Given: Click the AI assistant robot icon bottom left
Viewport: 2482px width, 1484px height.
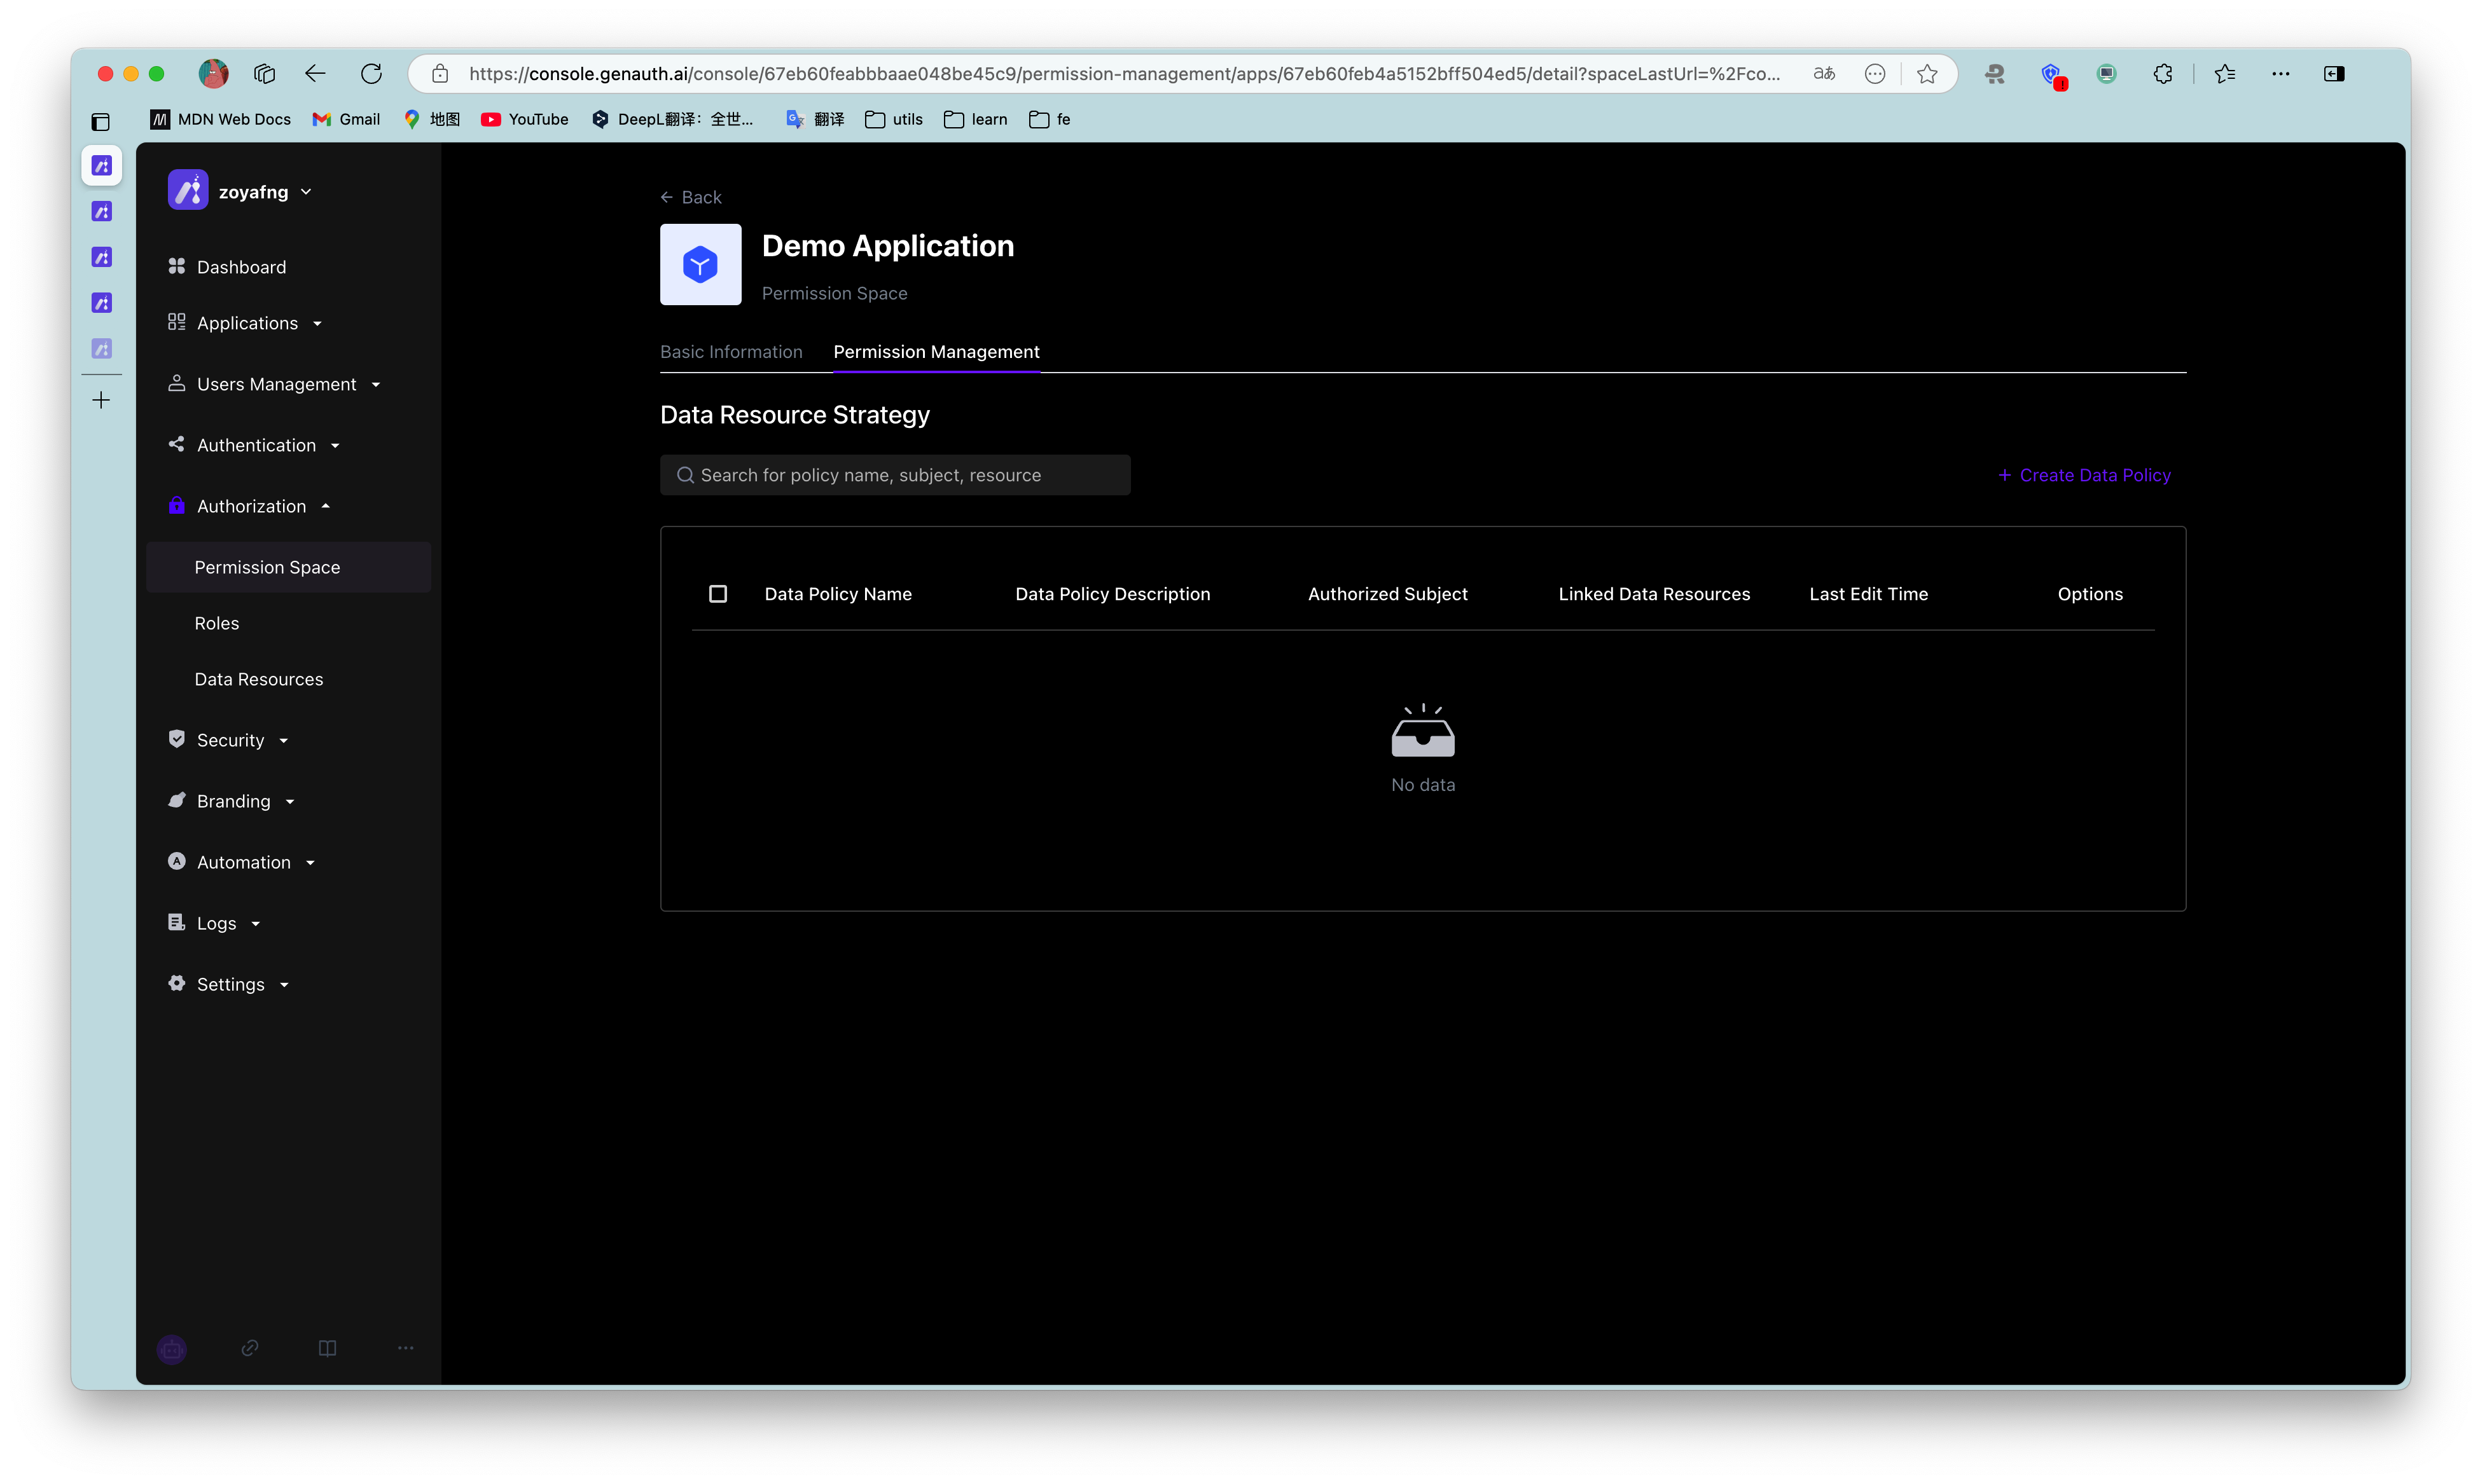Looking at the screenshot, I should (172, 1348).
